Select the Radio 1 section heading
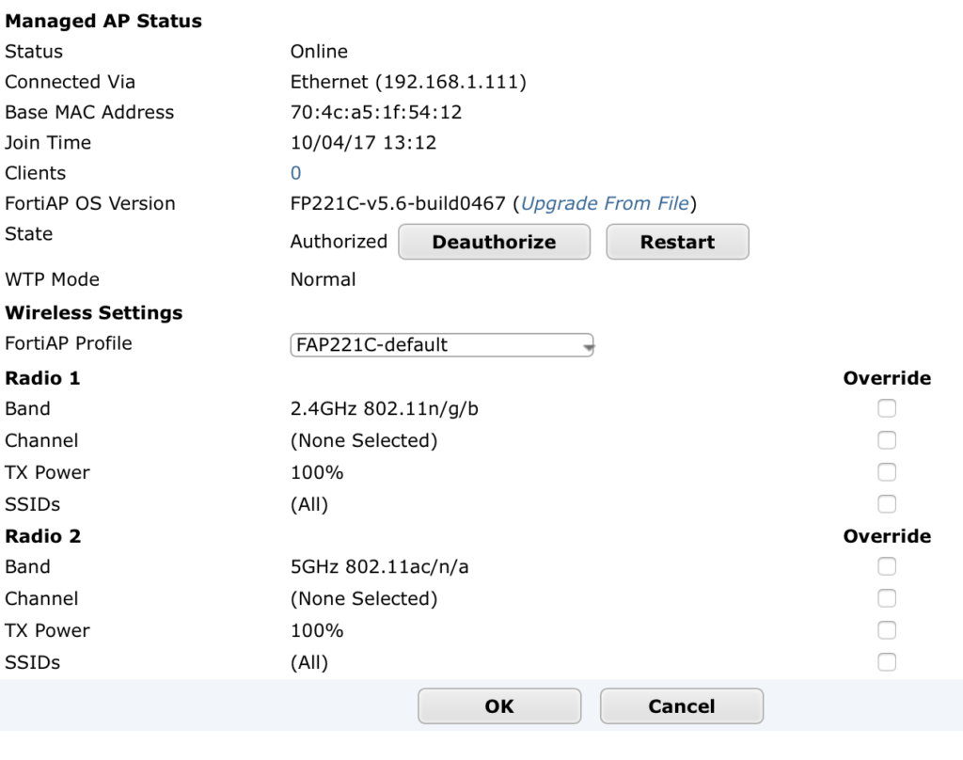 coord(42,378)
